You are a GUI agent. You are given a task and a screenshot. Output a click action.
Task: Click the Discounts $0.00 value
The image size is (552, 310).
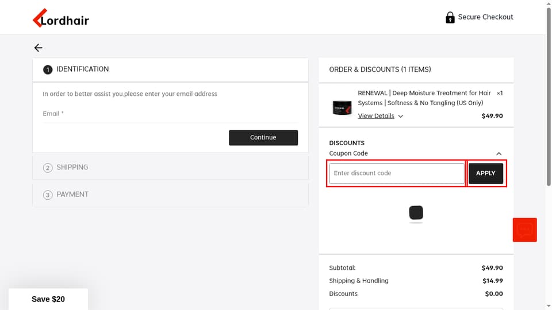494,294
